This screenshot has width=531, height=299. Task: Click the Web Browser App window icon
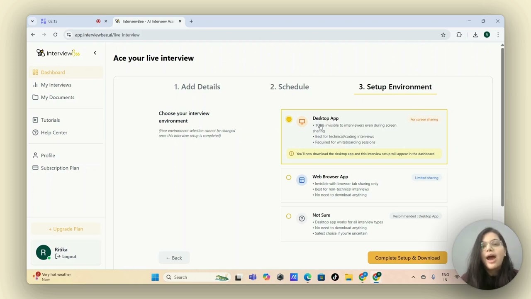tap(302, 180)
